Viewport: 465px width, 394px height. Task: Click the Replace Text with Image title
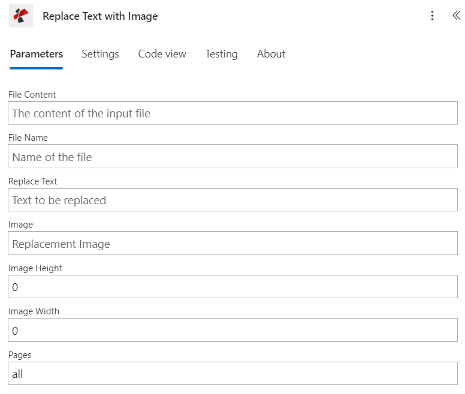[100, 16]
